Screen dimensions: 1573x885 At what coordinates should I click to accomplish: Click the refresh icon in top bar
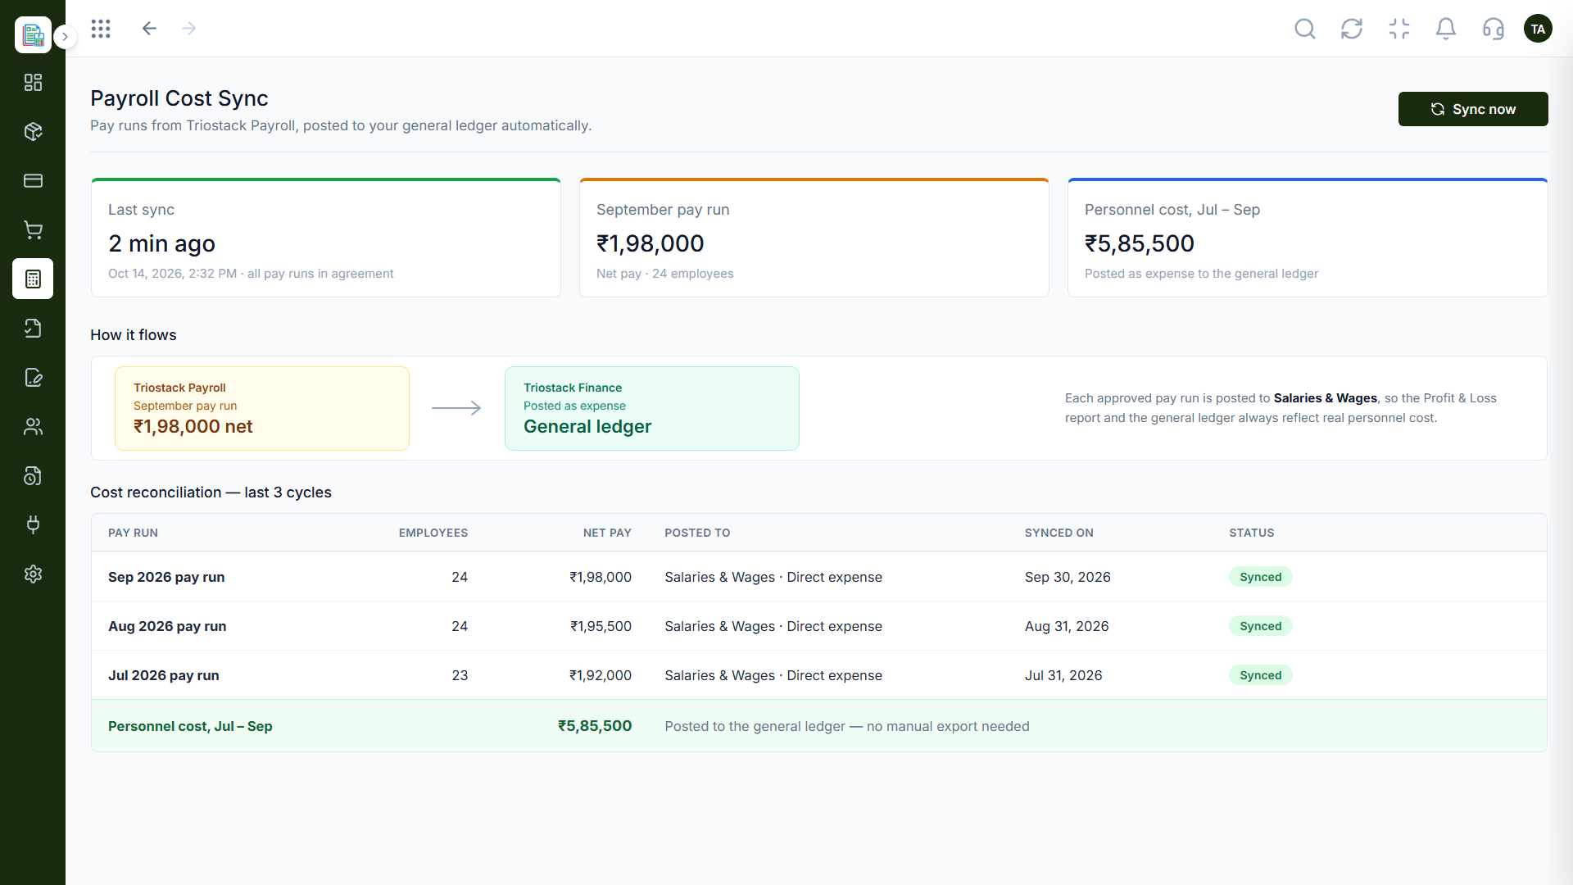pyautogui.click(x=1352, y=29)
